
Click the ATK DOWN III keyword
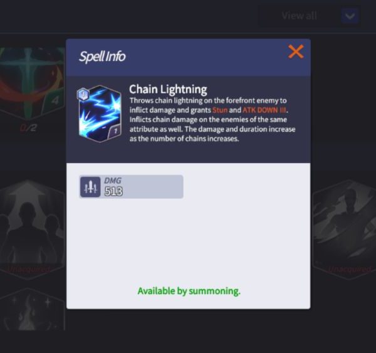(264, 110)
